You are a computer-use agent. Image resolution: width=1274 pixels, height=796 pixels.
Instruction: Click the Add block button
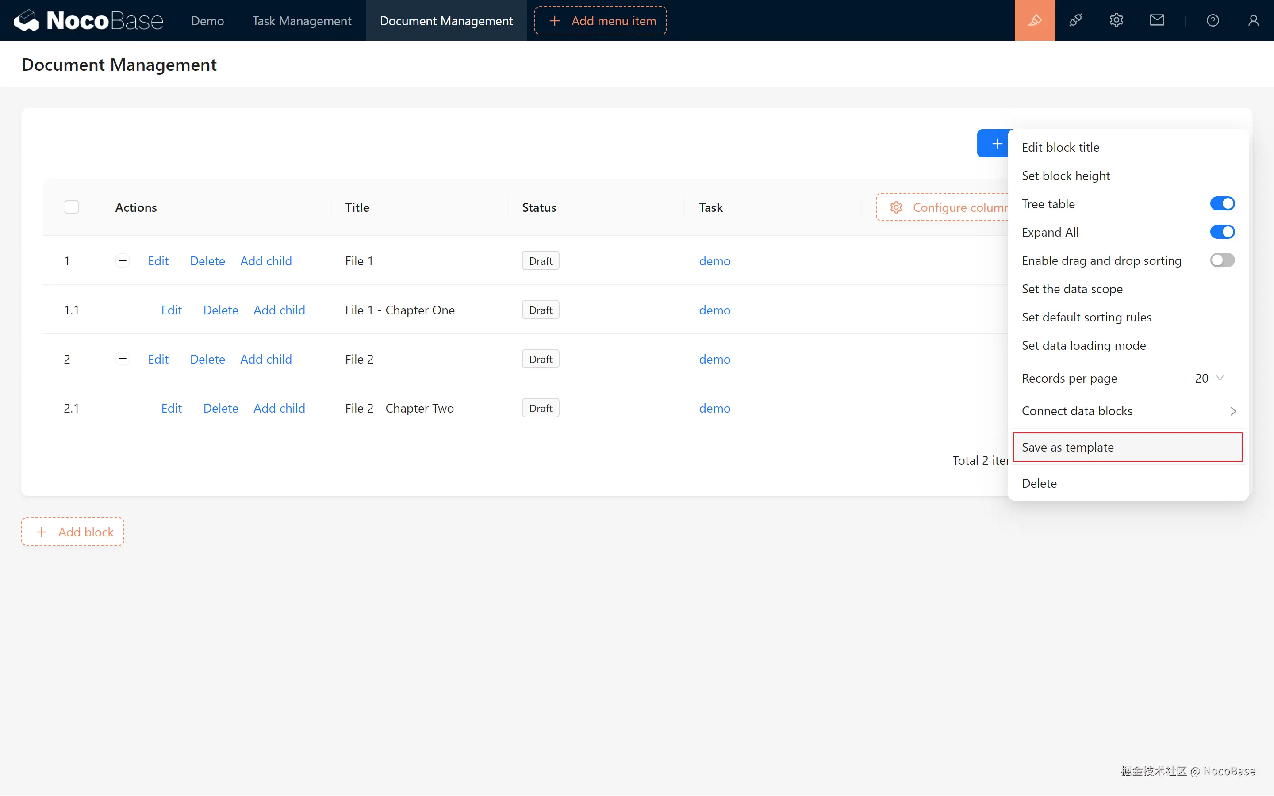(x=73, y=532)
